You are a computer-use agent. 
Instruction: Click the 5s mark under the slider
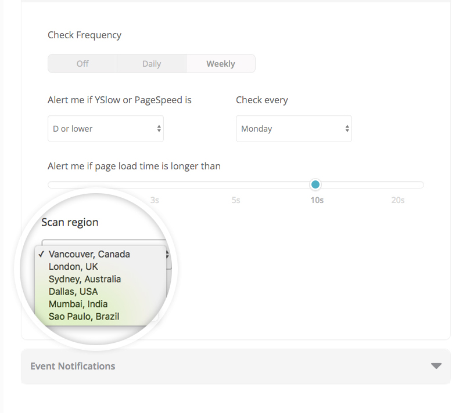point(235,200)
